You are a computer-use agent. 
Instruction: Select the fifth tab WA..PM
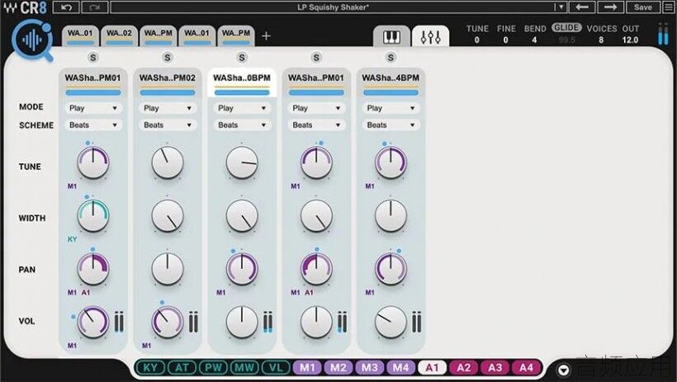click(236, 36)
